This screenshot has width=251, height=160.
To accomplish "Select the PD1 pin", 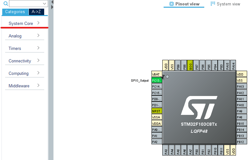I will (157, 105).
